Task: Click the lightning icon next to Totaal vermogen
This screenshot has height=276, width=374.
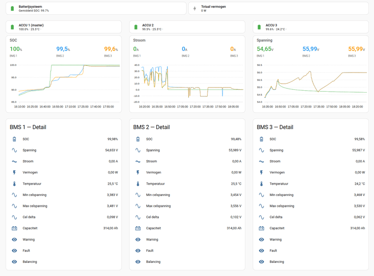Action: tap(194, 8)
